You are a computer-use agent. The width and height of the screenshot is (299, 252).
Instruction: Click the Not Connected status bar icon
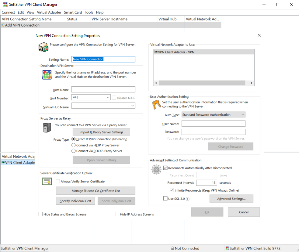pyautogui.click(x=172, y=248)
